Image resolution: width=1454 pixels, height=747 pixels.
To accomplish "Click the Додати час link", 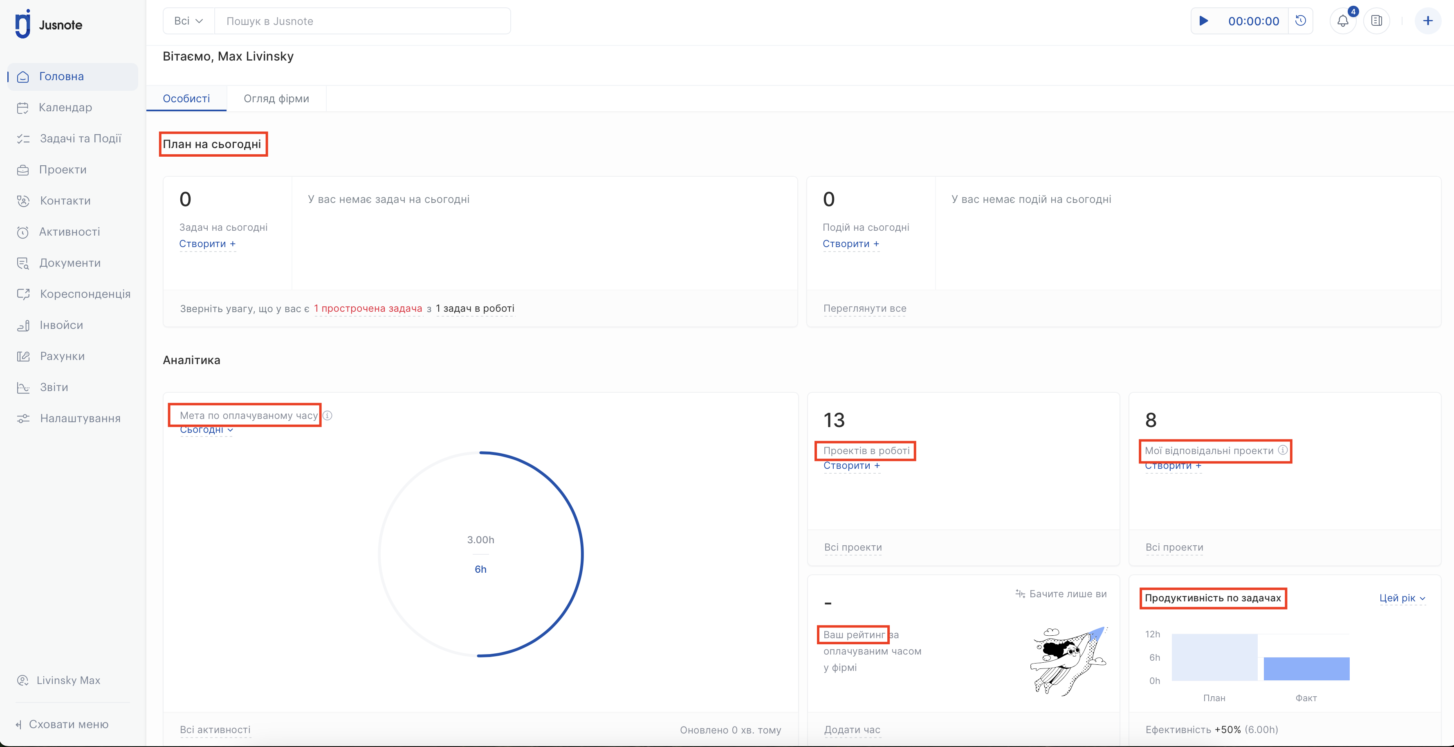I will point(852,729).
